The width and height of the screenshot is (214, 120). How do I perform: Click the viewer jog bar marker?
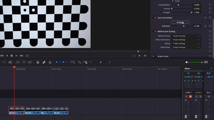click(x=138, y=51)
